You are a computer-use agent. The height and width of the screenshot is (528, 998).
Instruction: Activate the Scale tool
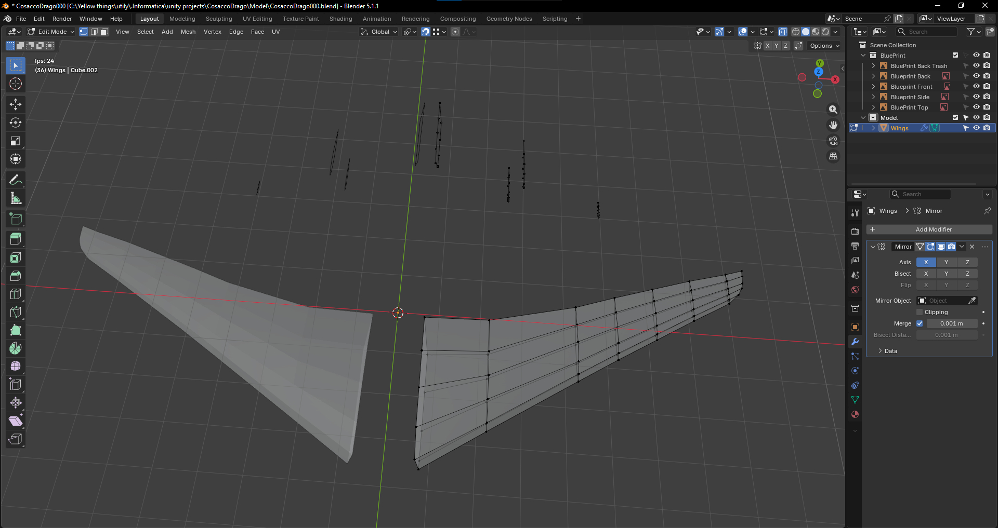[16, 141]
